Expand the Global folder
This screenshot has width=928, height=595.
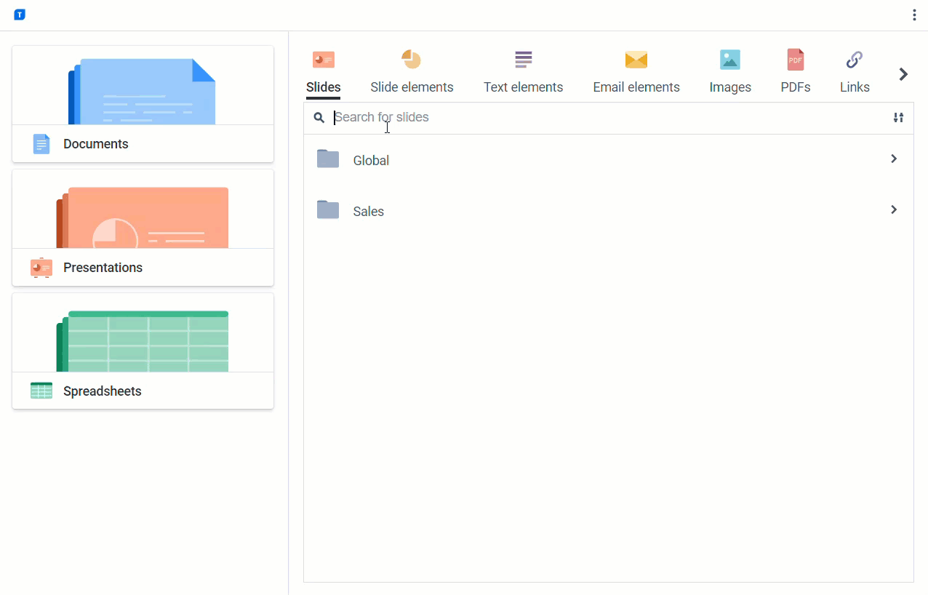[x=894, y=159]
